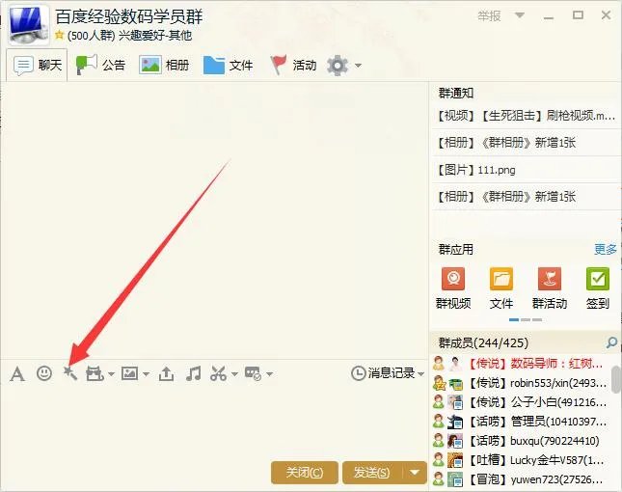
Task: Expand the dropdown beside the video/gift icon
Action: click(111, 374)
